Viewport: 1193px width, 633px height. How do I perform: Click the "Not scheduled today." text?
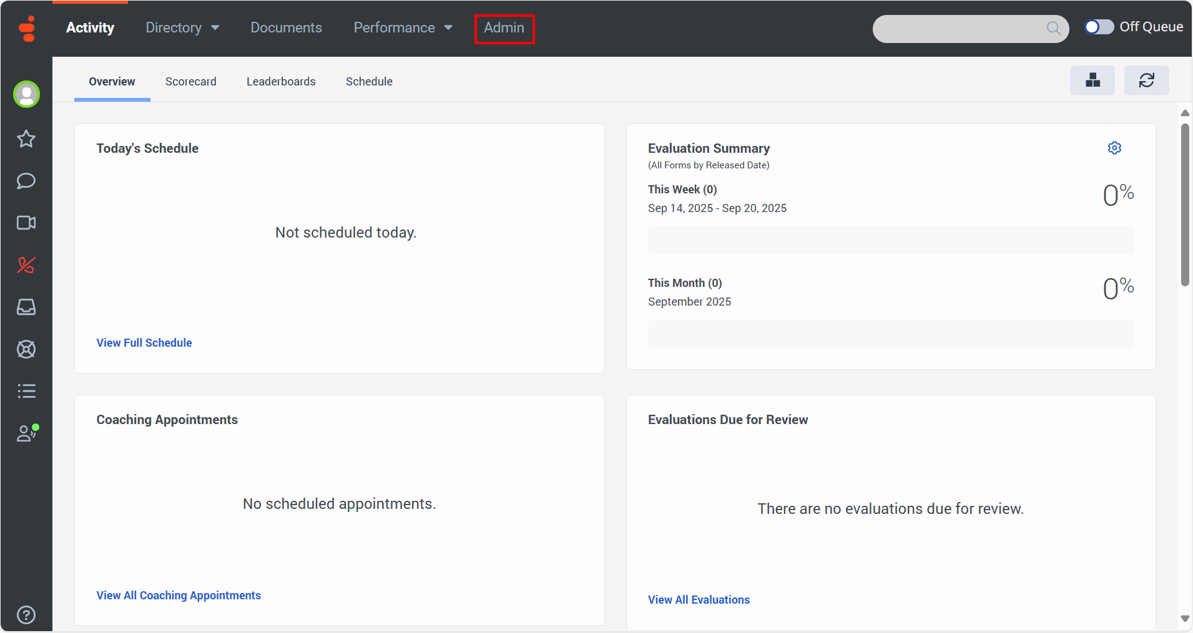coord(346,233)
